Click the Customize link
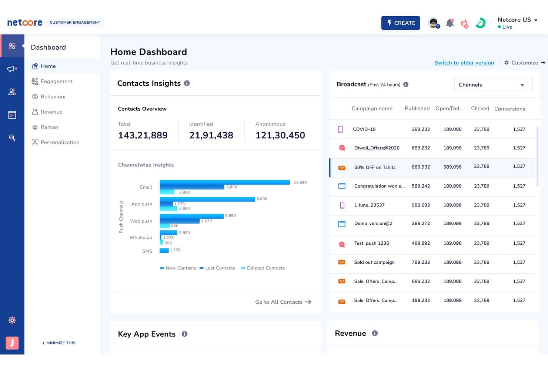 [525, 63]
